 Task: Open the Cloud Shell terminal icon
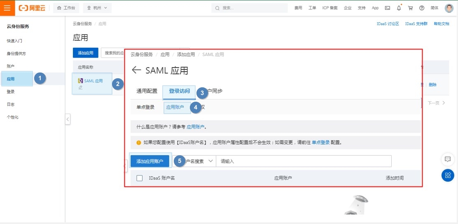[x=387, y=8]
